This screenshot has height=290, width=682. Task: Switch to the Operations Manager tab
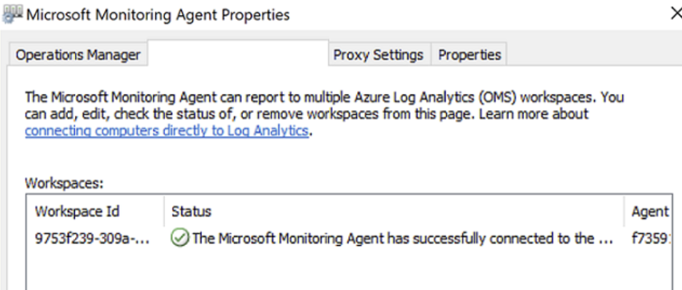coord(78,55)
